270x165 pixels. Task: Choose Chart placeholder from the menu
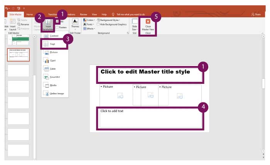[55, 61]
